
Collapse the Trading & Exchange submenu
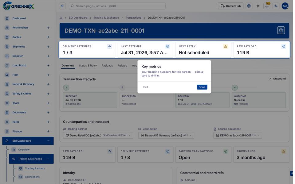[48, 159]
